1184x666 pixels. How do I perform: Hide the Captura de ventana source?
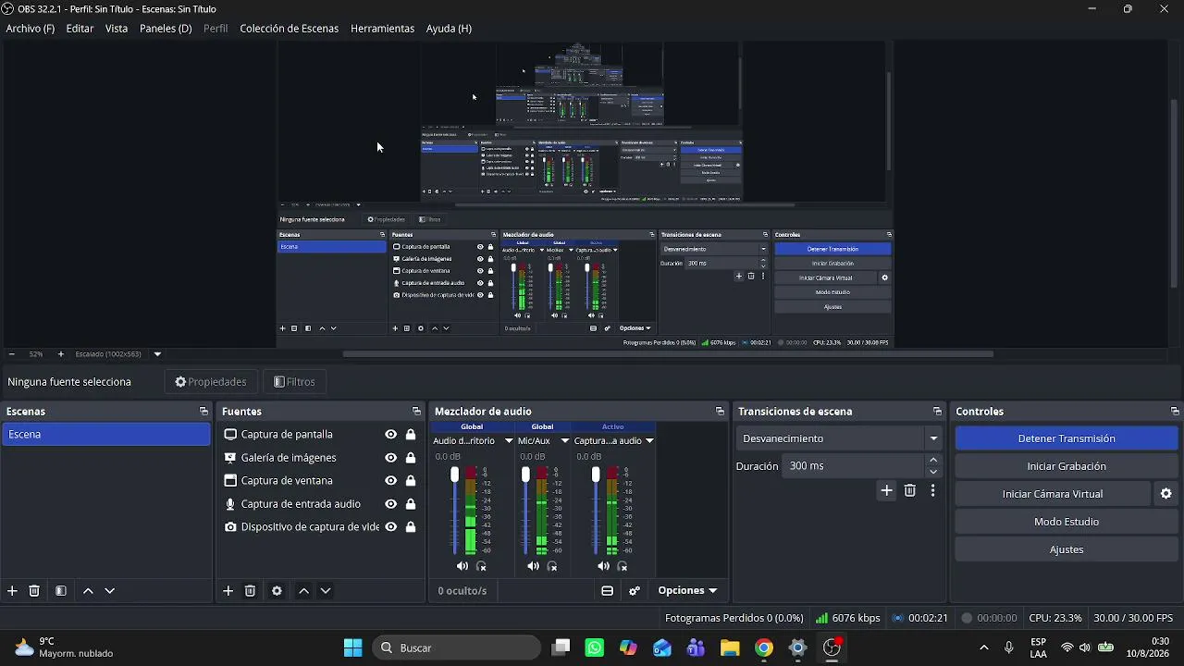click(x=391, y=481)
